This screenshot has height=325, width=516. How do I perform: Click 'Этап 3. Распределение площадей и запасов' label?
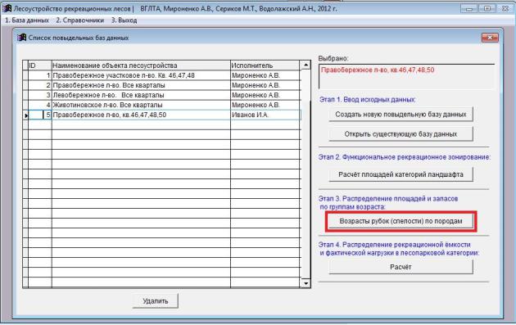coord(388,199)
